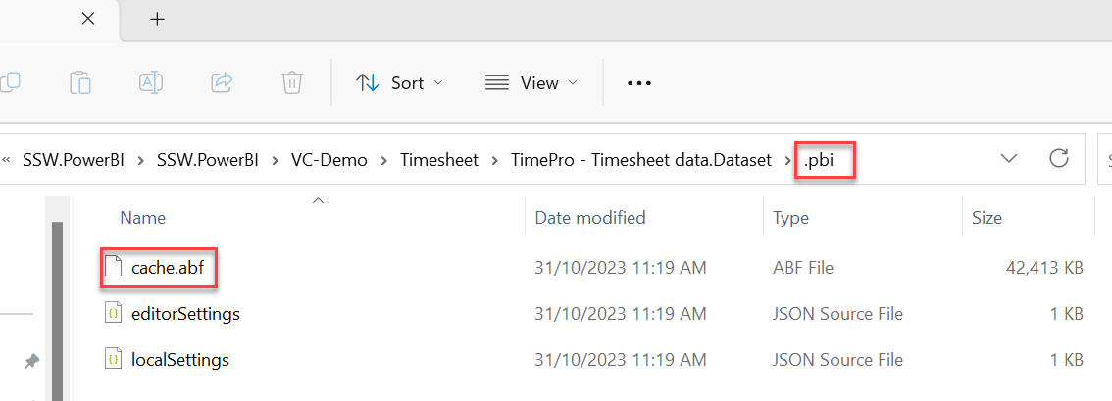The width and height of the screenshot is (1112, 401).
Task: Go to Timesheet folder in breadcrumb
Action: click(x=438, y=160)
